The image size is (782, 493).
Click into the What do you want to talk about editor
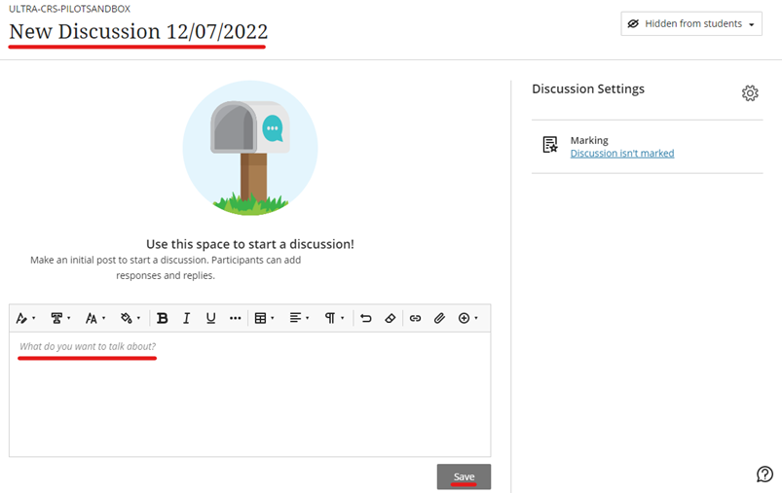click(250, 394)
